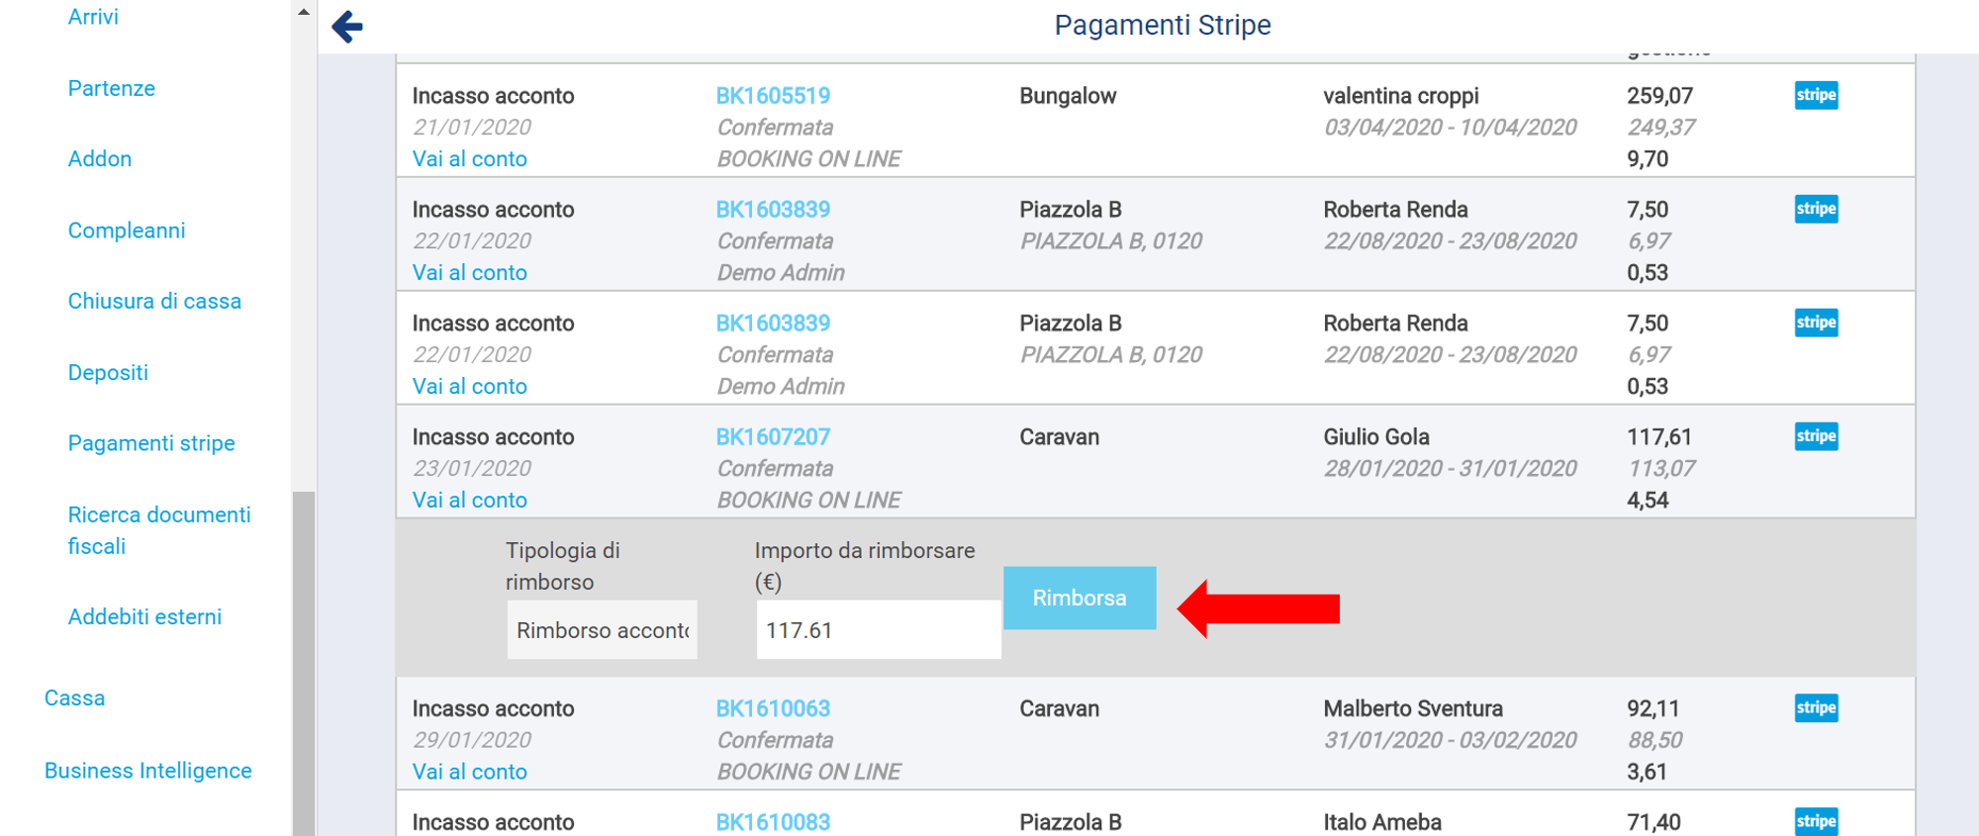This screenshot has width=1979, height=836.
Task: Open Business Intelligence section
Action: (x=148, y=771)
